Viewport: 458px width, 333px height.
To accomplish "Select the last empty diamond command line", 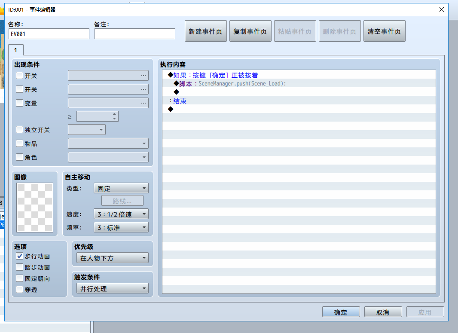I will (x=299, y=110).
